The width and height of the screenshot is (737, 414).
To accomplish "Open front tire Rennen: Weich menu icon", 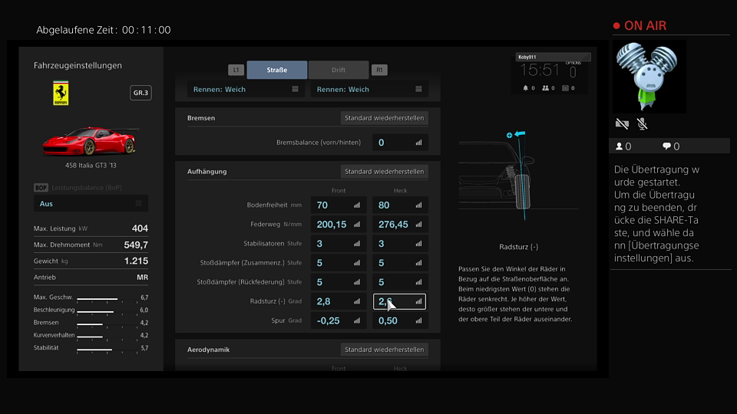I will (x=295, y=89).
